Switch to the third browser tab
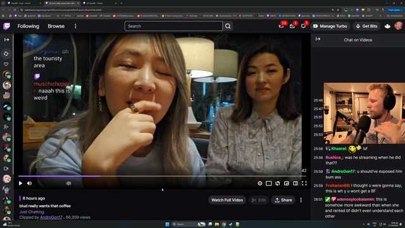The width and height of the screenshot is (405, 228). 99,3
